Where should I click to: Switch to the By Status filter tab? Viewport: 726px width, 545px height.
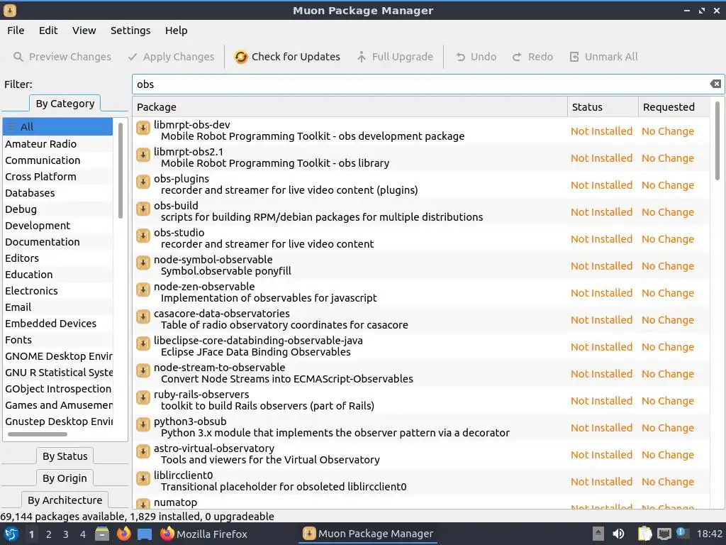[x=65, y=456]
